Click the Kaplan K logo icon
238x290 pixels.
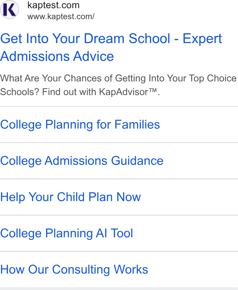pos(10,10)
